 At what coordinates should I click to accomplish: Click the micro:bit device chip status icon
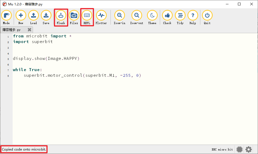(x=239, y=149)
